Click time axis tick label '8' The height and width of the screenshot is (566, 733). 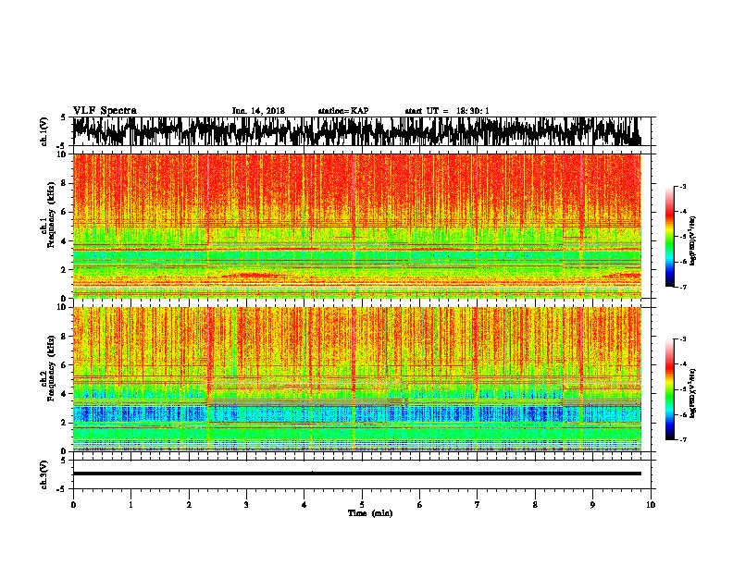click(535, 505)
